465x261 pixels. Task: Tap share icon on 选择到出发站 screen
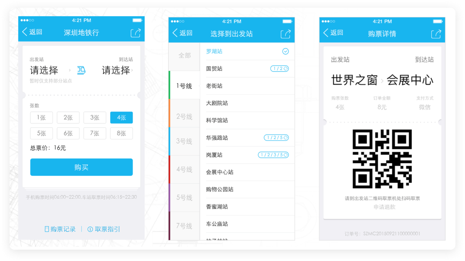pos(286,34)
